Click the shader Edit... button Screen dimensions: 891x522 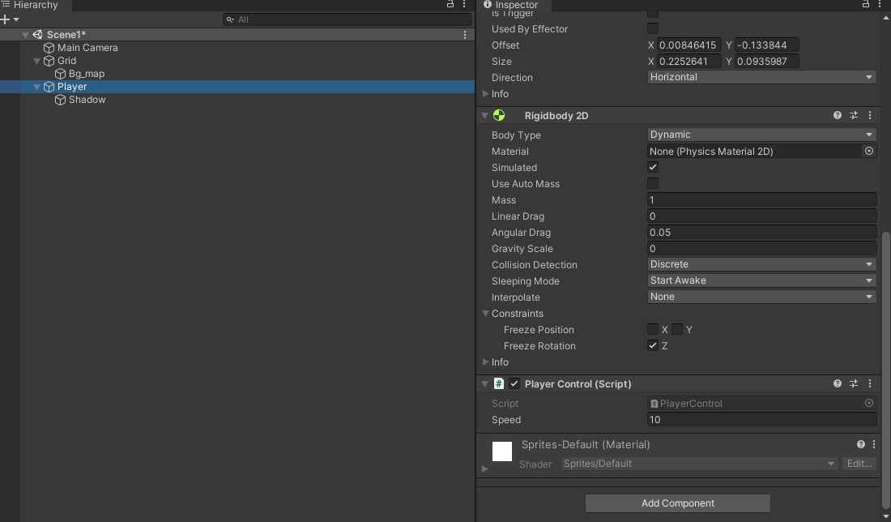859,464
